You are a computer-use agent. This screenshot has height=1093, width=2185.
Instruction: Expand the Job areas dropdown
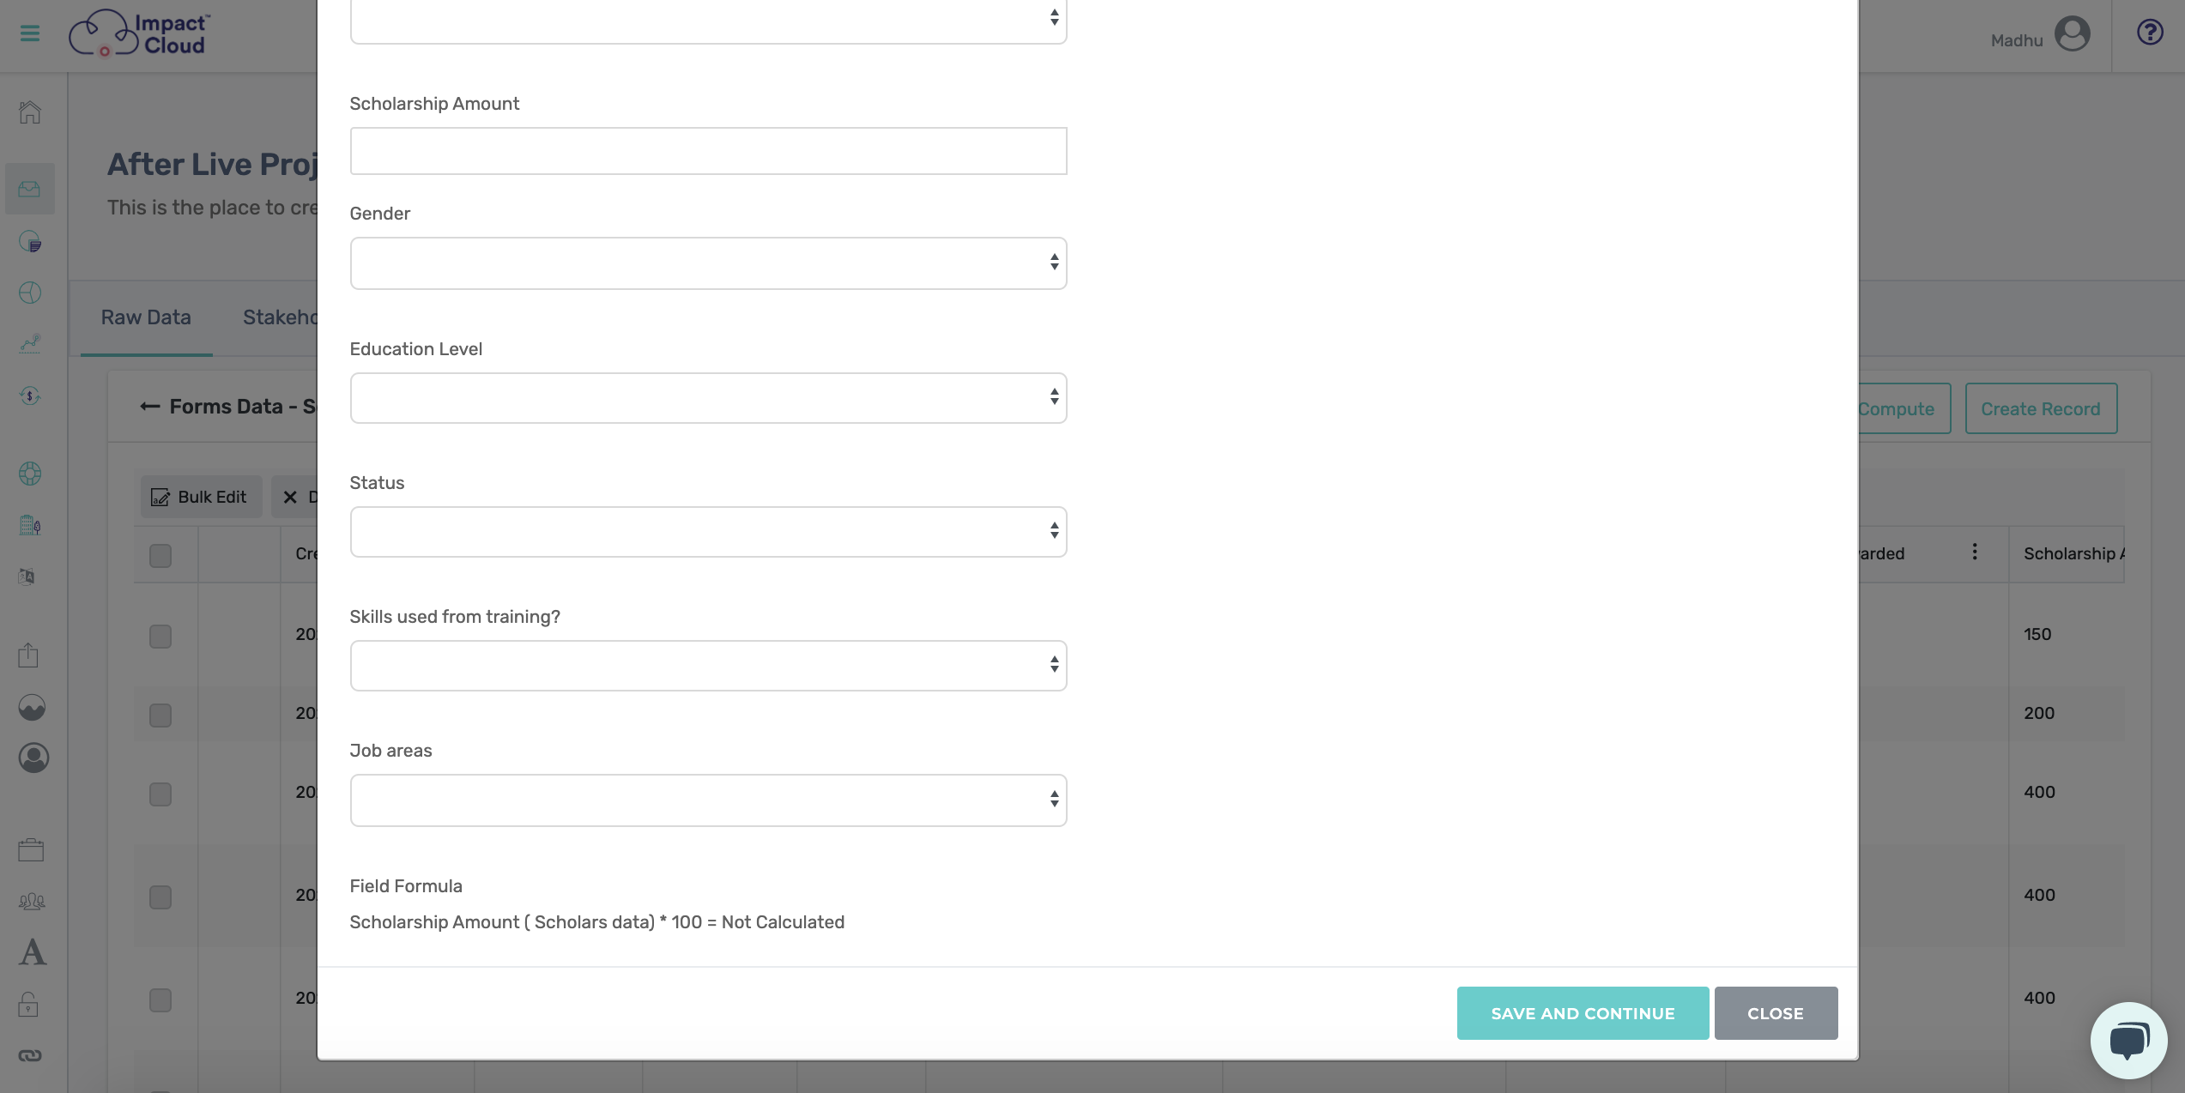click(x=708, y=800)
